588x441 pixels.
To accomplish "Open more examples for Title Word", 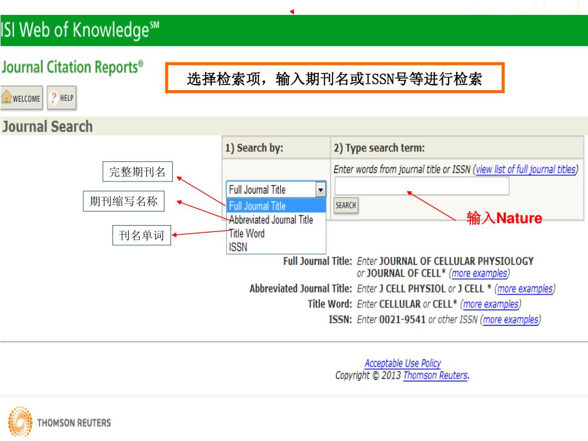I will pyautogui.click(x=491, y=304).
